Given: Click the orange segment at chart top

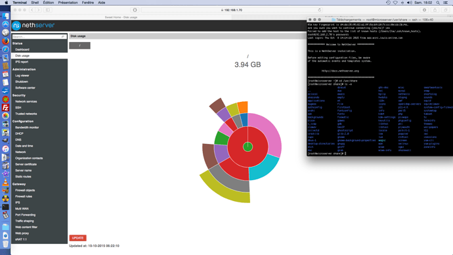Looking at the screenshot, I should click(x=243, y=108).
